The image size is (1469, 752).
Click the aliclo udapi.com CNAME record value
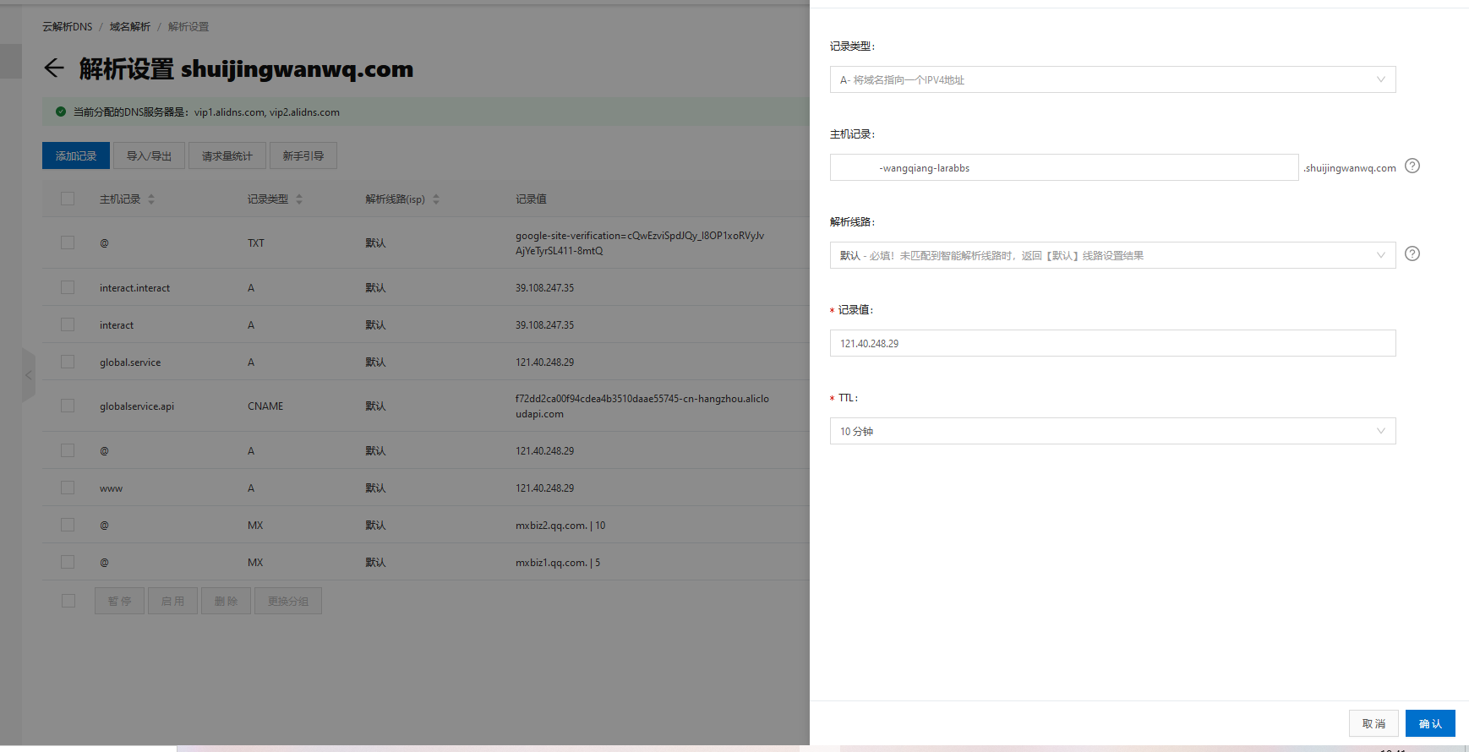click(x=642, y=406)
